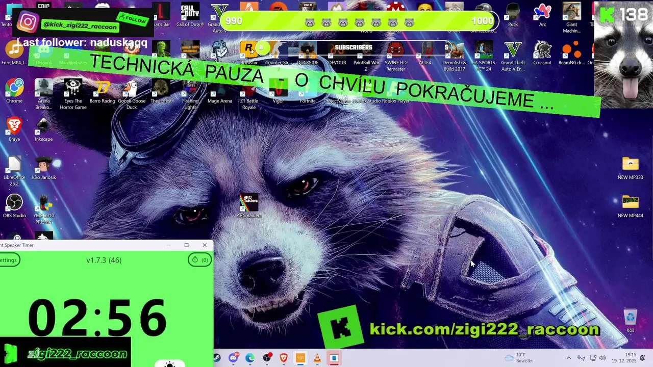Select the Giant Machin... desktop shortcut
This screenshot has width=653, height=367.
[572, 18]
